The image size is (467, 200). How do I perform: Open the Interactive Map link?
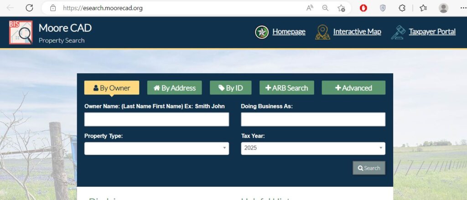(x=357, y=31)
